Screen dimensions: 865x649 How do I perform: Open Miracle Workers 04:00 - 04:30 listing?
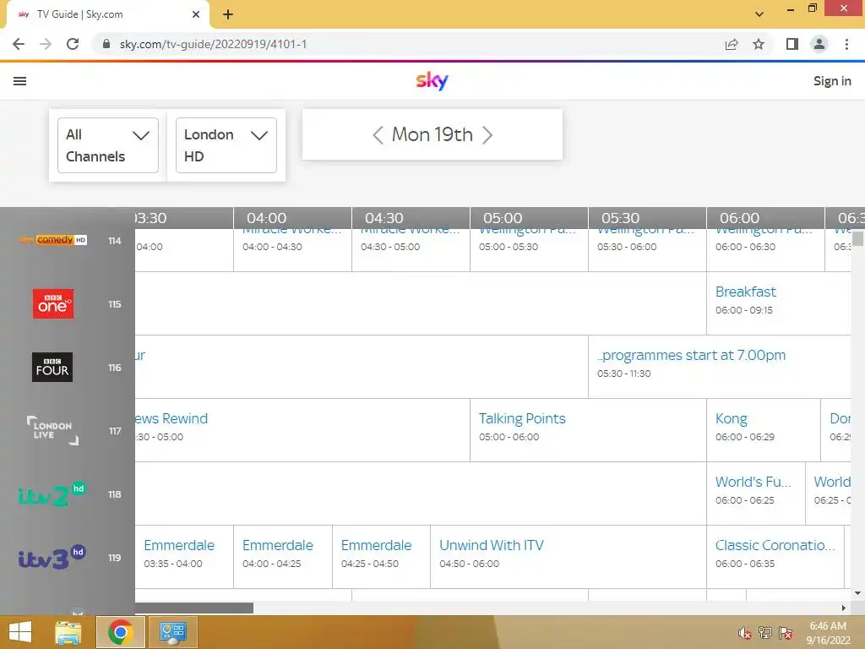tap(292, 249)
